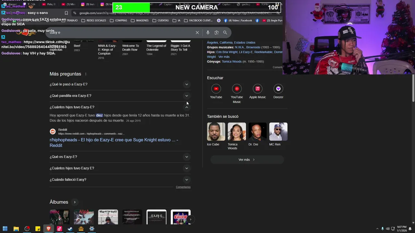The height and width of the screenshot is (233, 415).
Task: Open r/hiphopheads Reddit result link
Action: (x=114, y=143)
